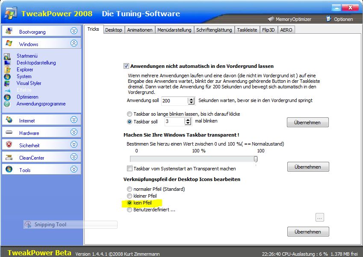Click the Snipping Tool taskbar item
Viewport: 363px width, 257px height.
(x=71, y=225)
